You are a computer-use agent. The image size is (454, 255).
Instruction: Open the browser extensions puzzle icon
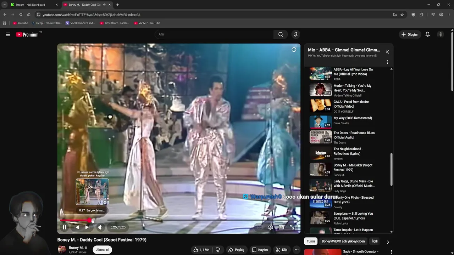click(x=421, y=15)
